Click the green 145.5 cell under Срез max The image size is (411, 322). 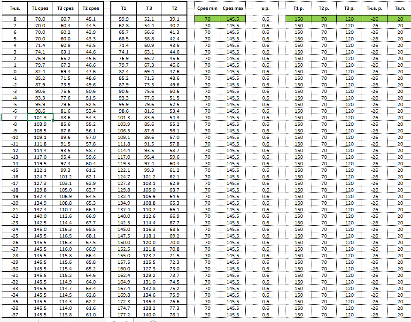tap(233, 19)
